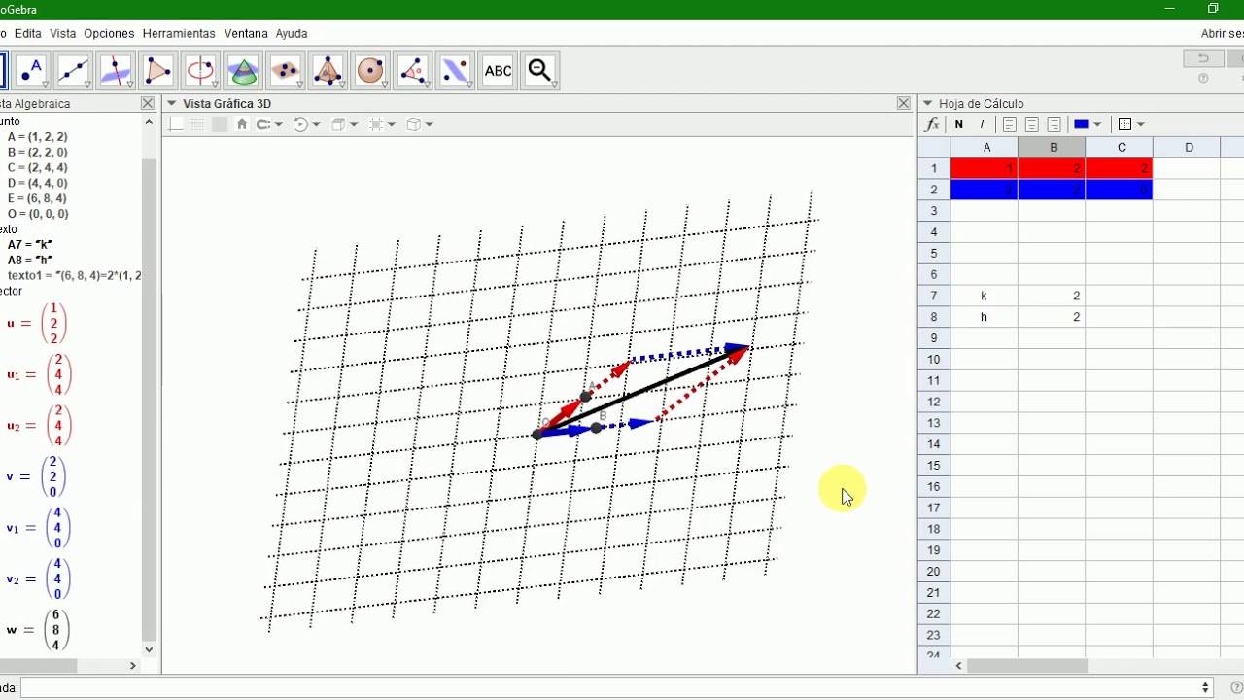Select spreadsheet column D header
The image size is (1244, 700).
[x=1189, y=148]
